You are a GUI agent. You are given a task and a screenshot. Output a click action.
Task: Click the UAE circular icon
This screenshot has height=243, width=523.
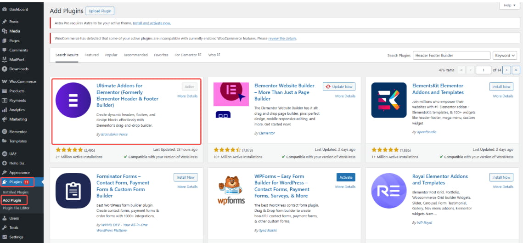click(x=5, y=154)
